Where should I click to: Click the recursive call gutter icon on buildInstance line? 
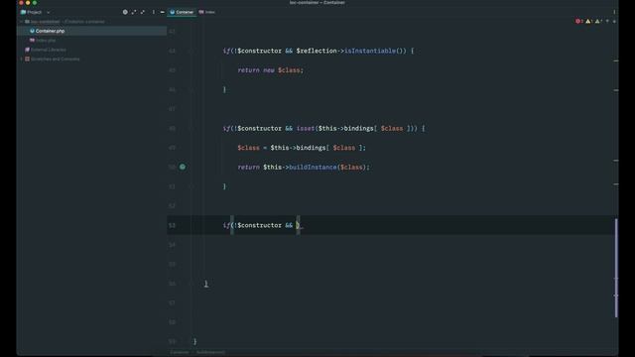tap(183, 167)
